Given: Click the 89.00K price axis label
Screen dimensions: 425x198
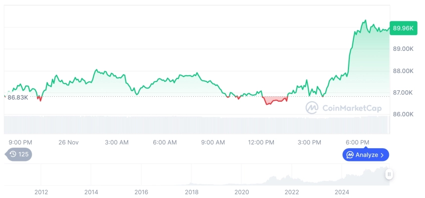Looking at the screenshot, I should click(403, 49).
